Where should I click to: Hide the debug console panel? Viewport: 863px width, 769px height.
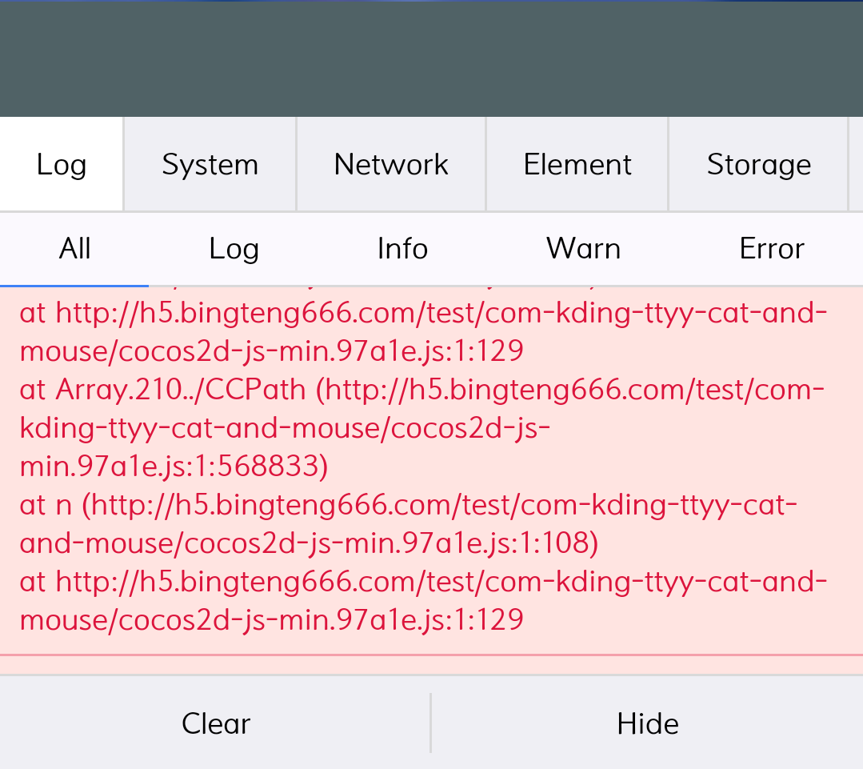(x=647, y=723)
